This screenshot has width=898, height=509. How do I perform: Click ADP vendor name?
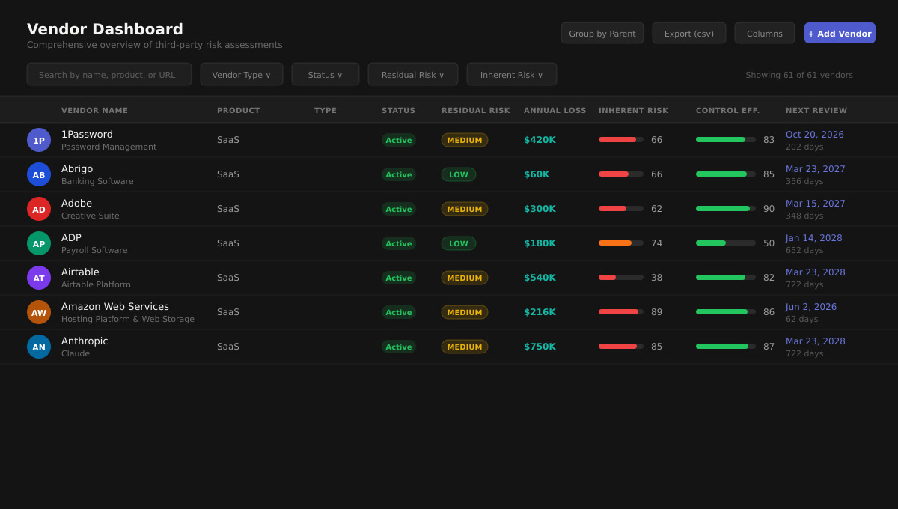tap(71, 237)
